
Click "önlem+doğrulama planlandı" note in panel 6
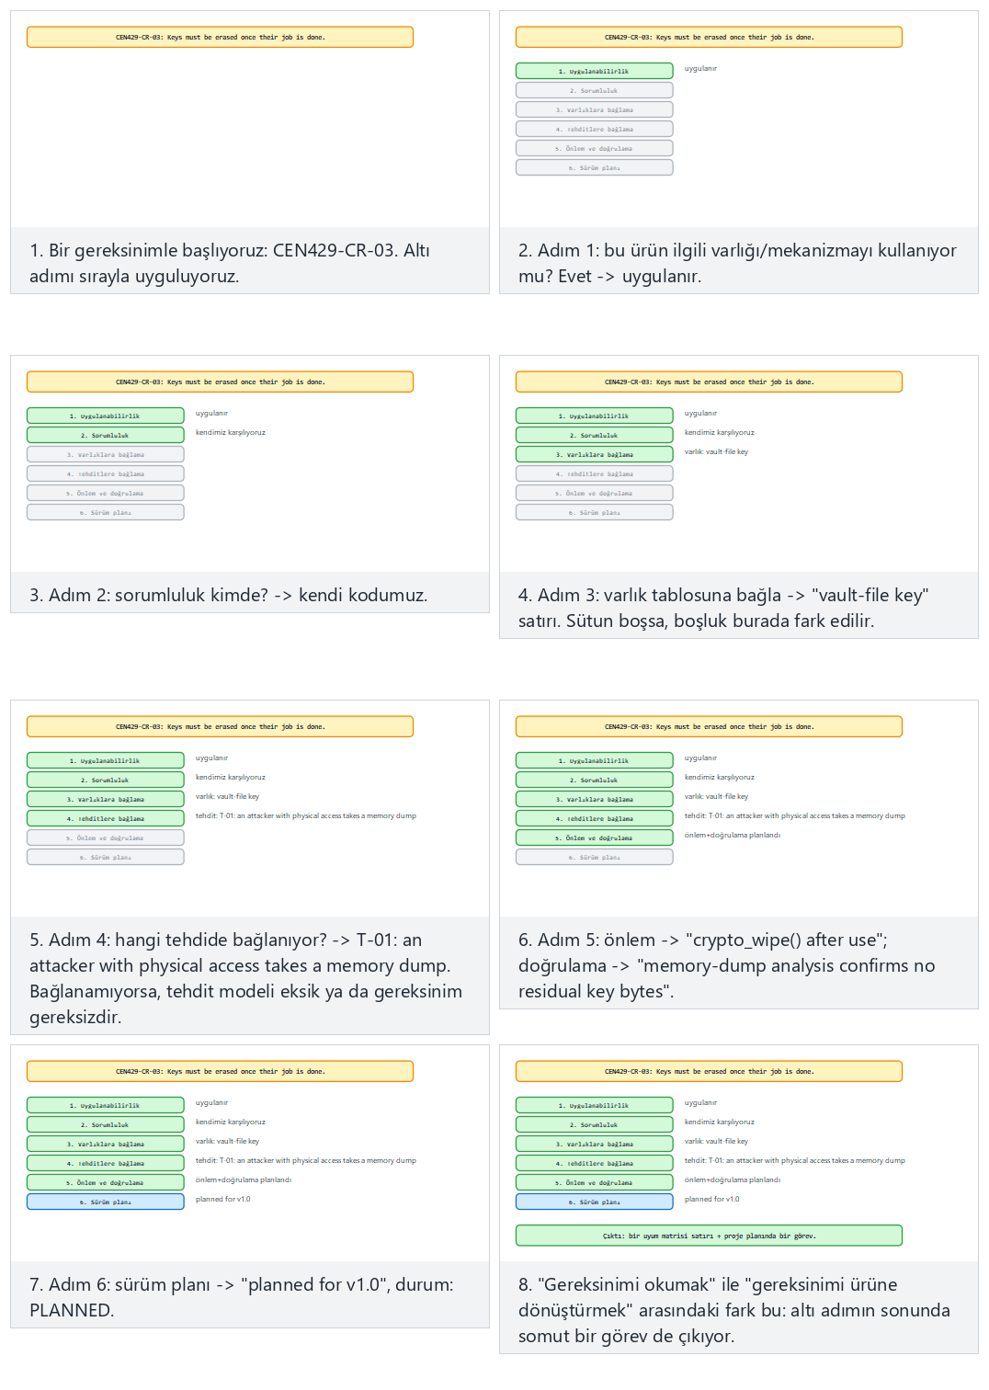pos(732,835)
